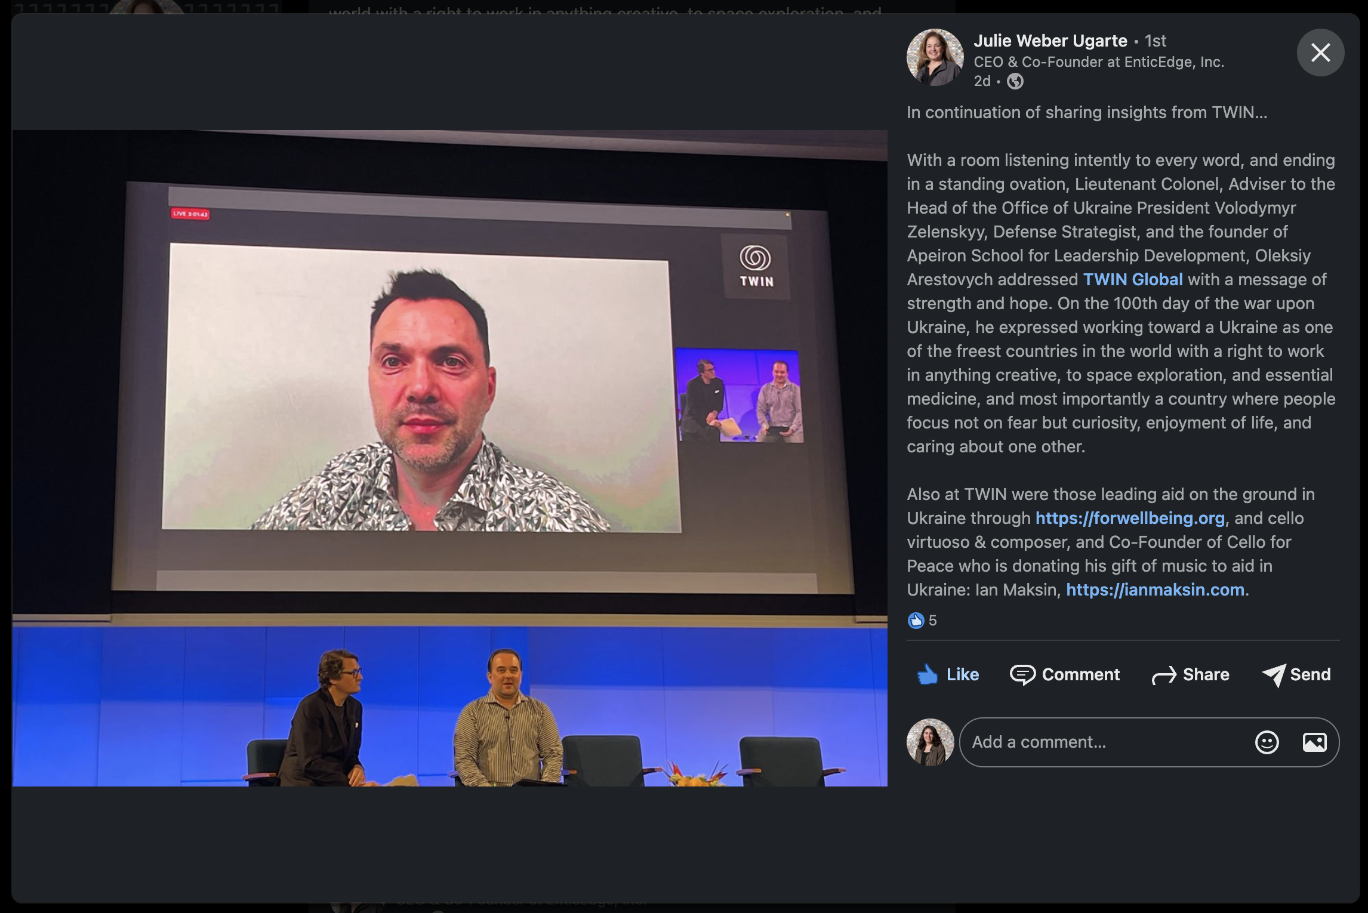This screenshot has width=1368, height=913.
Task: Click the Share arrow icon
Action: [1163, 676]
